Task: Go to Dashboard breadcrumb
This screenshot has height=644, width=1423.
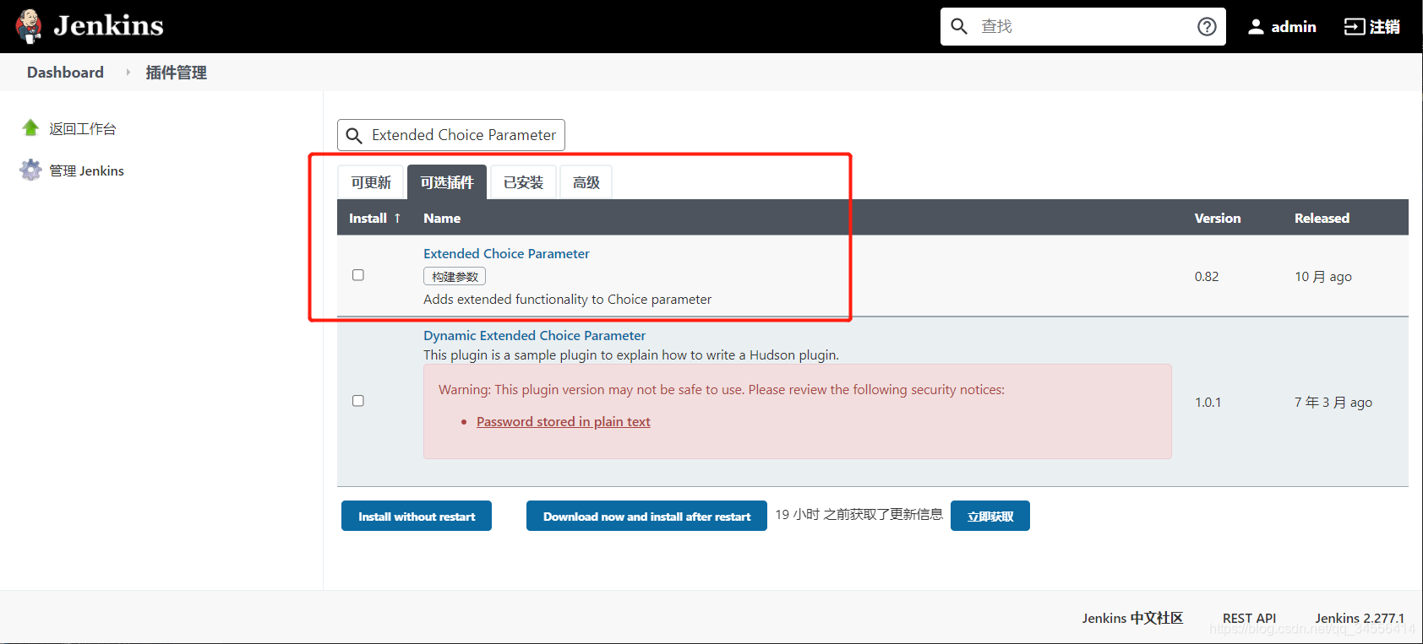Action: [x=65, y=73]
